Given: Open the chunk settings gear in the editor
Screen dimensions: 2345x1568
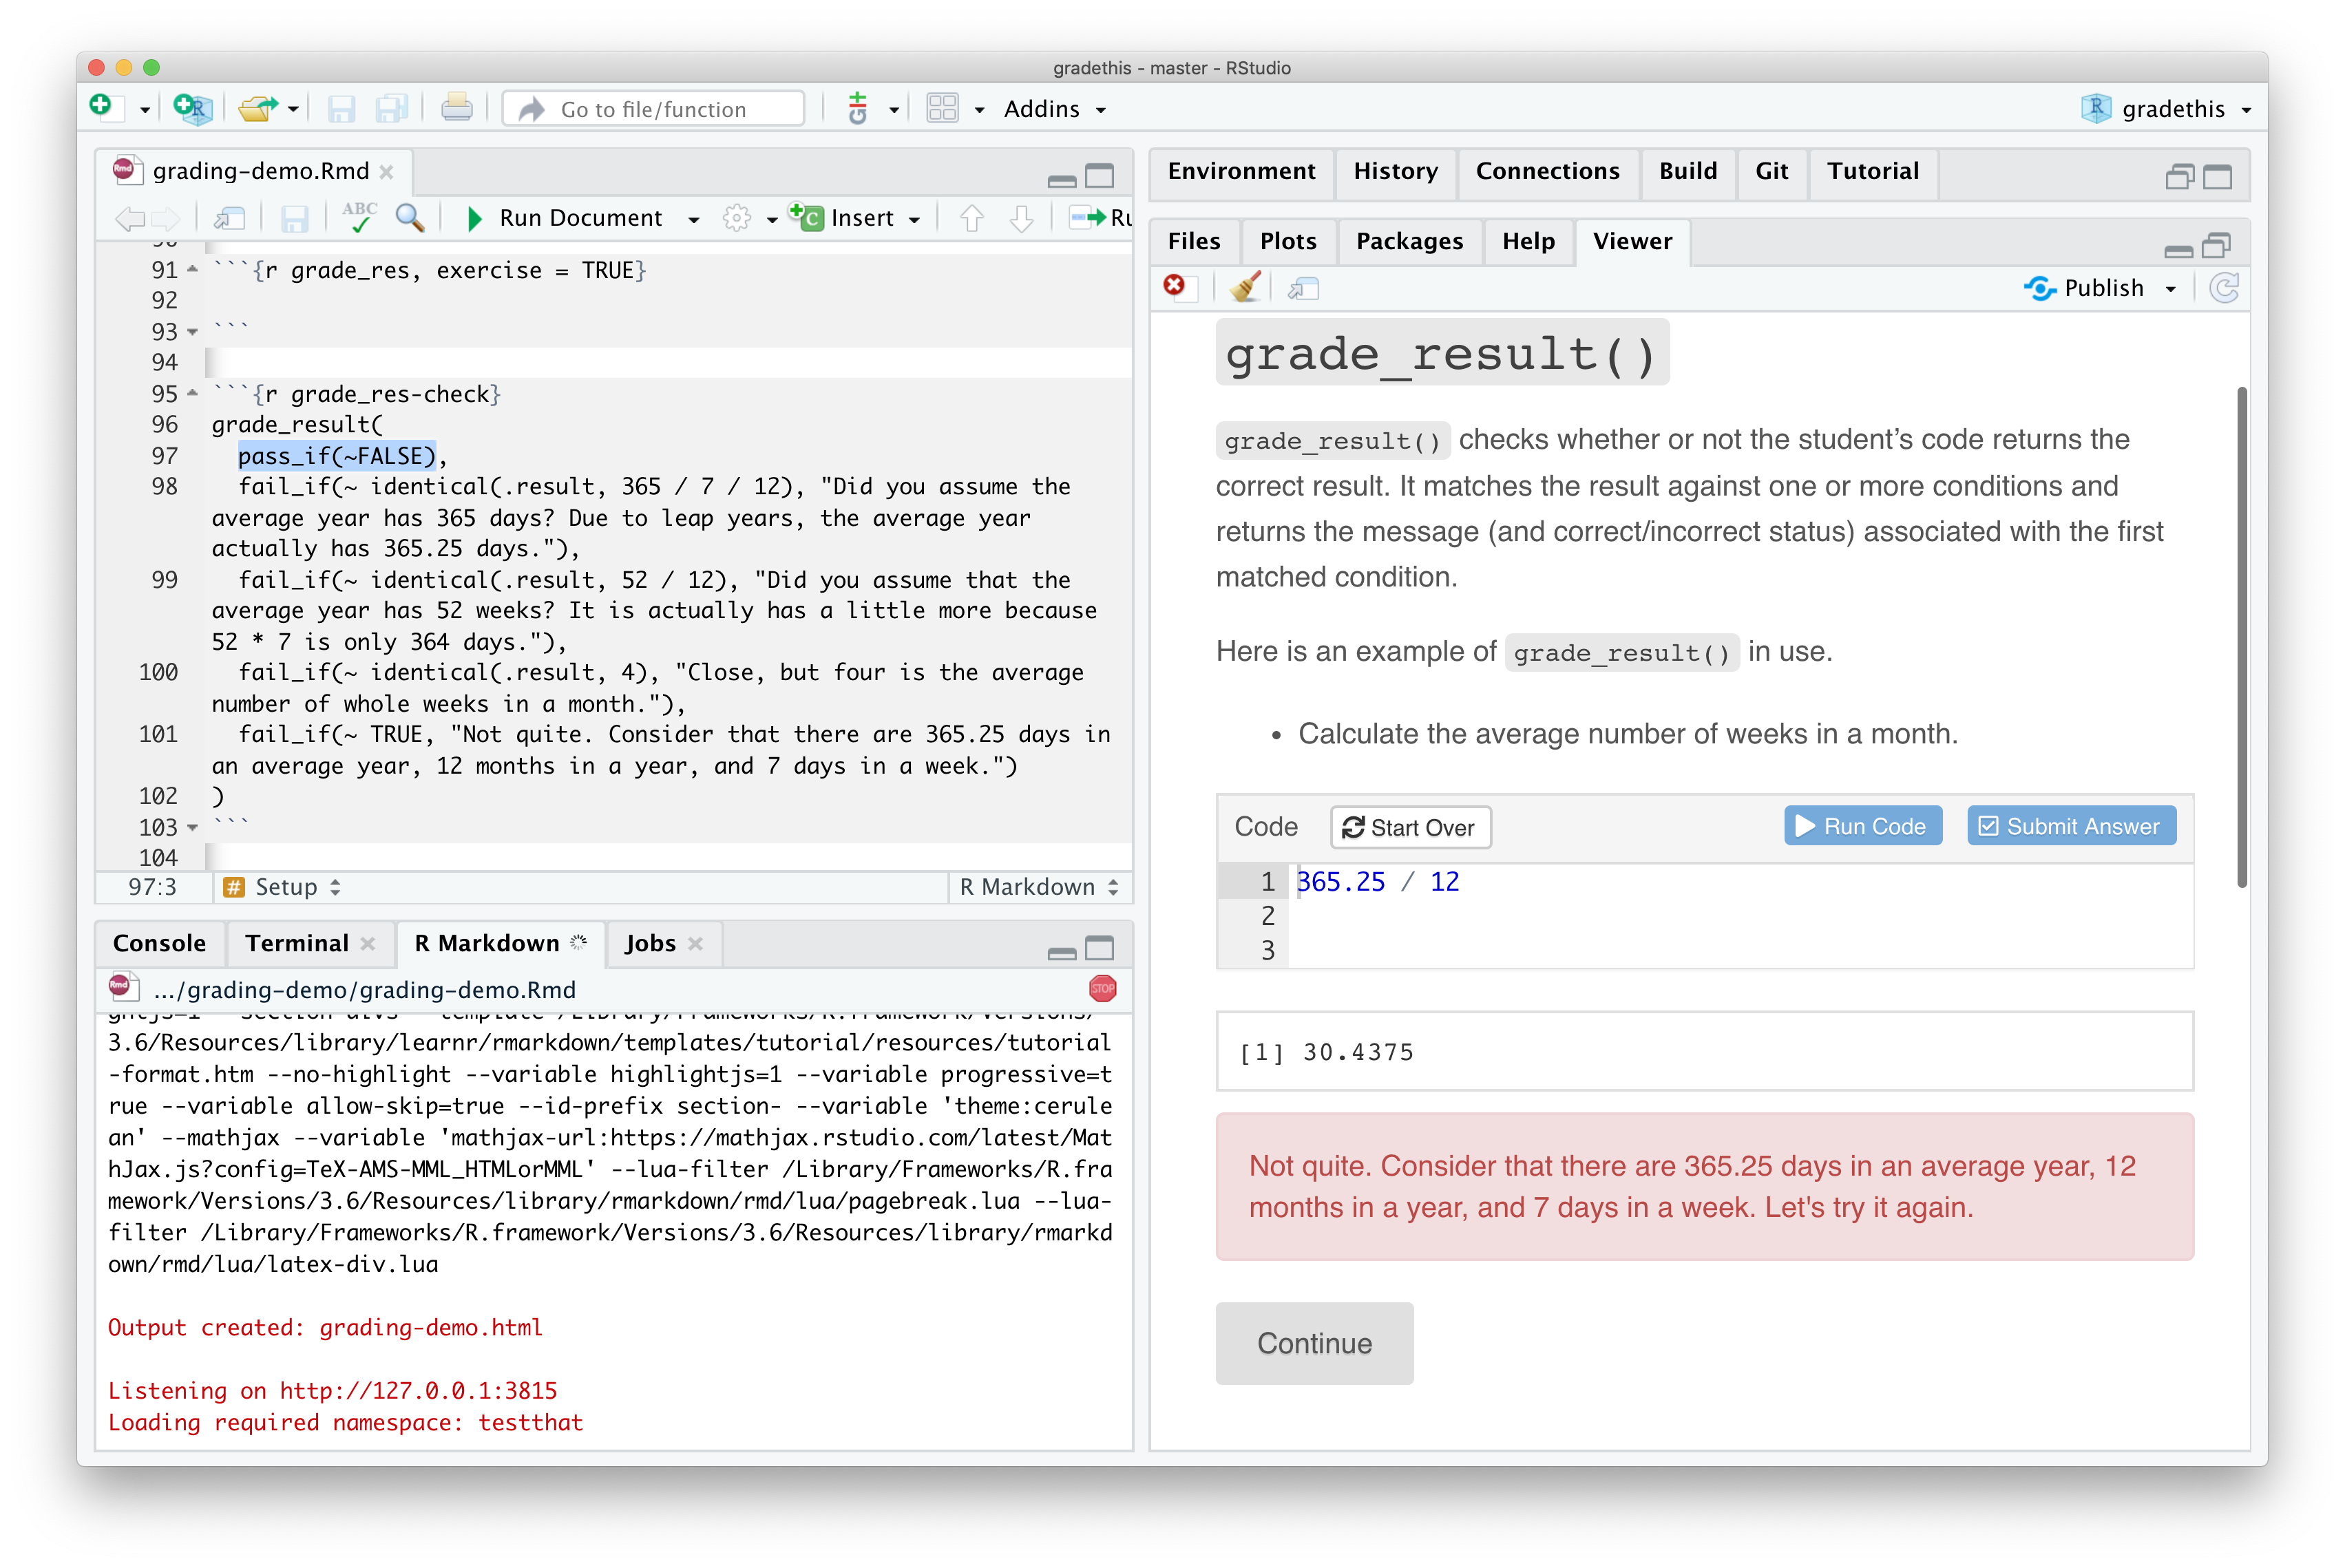Looking at the screenshot, I should click(737, 217).
